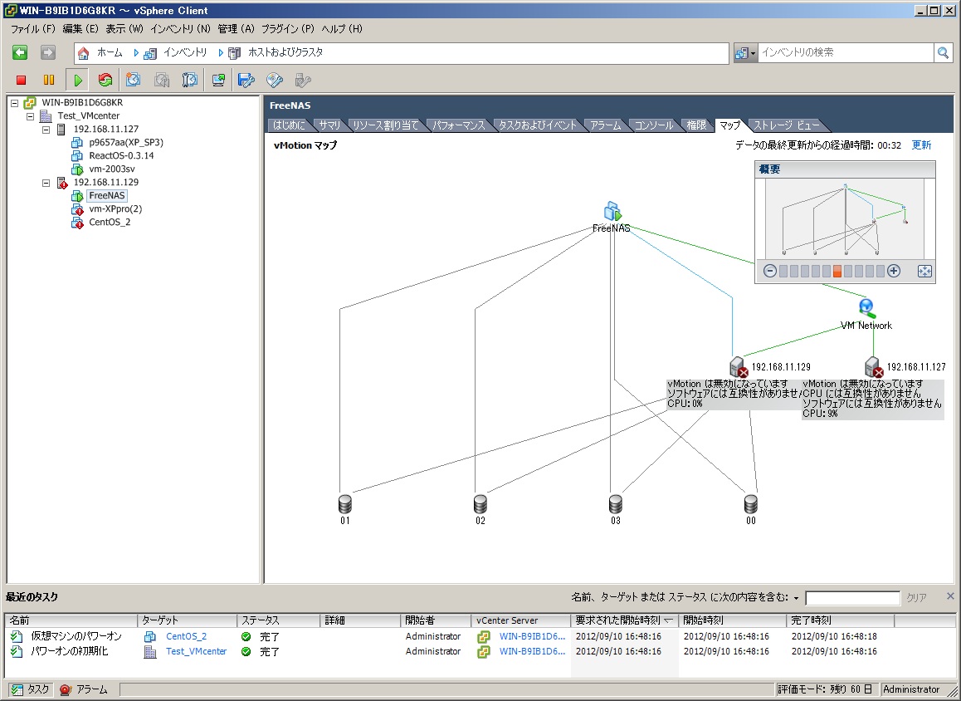Click the VM Network globe node

[x=866, y=308]
